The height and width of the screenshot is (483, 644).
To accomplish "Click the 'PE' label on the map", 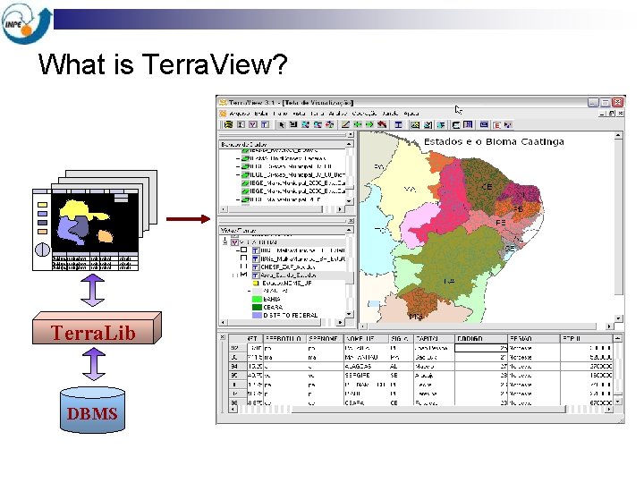I will point(501,223).
